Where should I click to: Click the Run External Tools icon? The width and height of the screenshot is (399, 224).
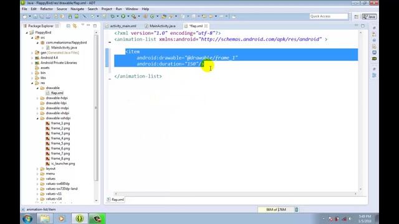[x=133, y=17]
